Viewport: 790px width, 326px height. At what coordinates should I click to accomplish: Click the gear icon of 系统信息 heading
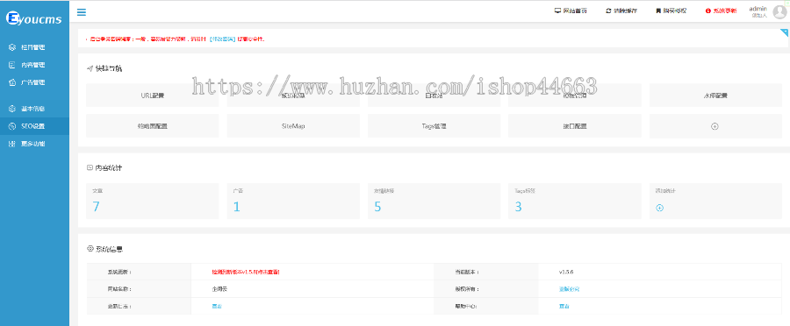coord(90,248)
